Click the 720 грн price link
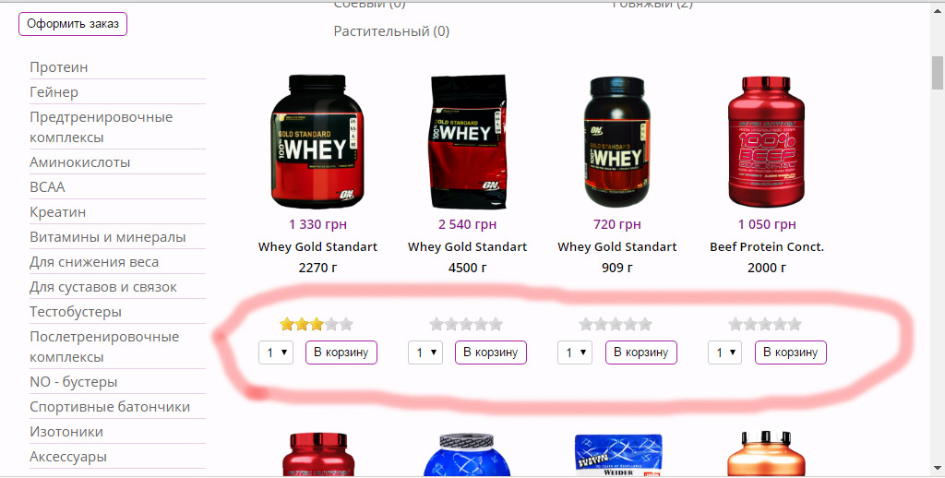The width and height of the screenshot is (945, 478). [x=617, y=224]
